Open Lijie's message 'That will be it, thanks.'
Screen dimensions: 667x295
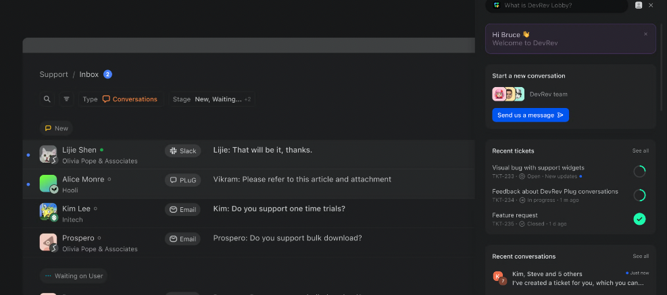pyautogui.click(x=262, y=150)
